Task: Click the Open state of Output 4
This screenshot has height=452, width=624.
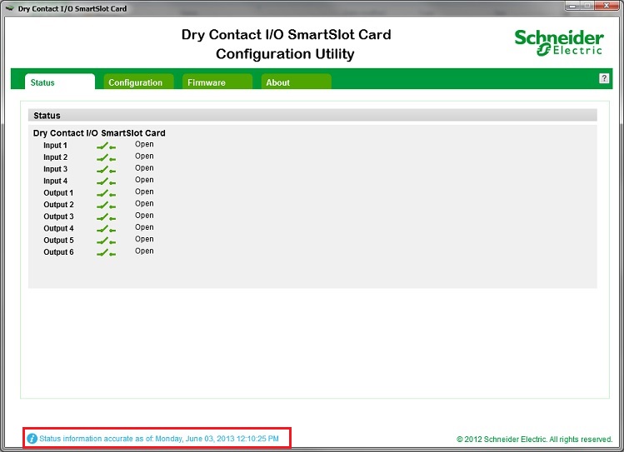Action: [x=144, y=227]
